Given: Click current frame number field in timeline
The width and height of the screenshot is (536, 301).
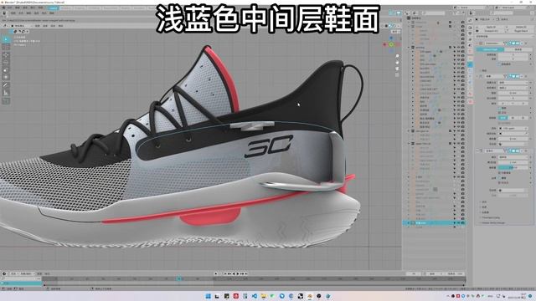Looking at the screenshot, I should [x=414, y=273].
